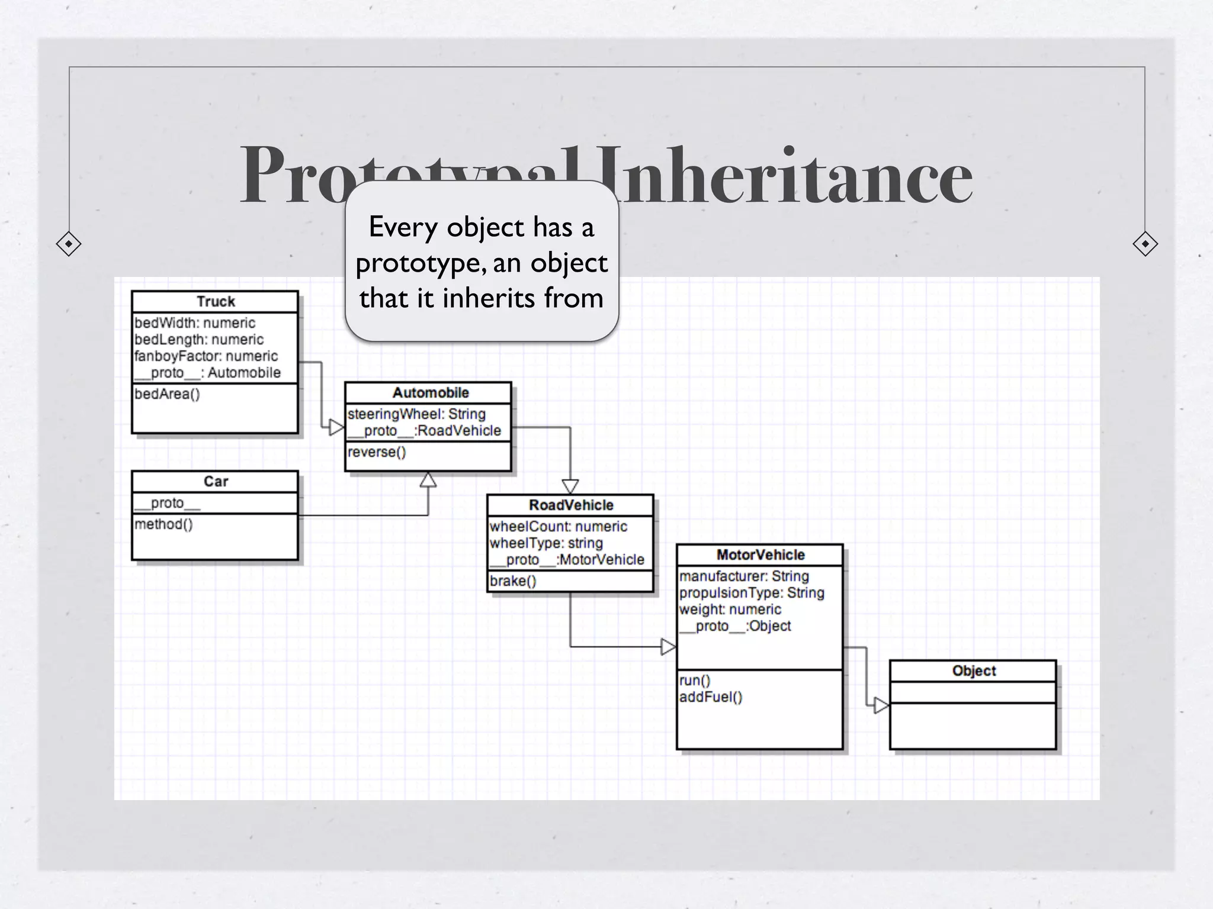Select the Truck class header
1213x909 pixels.
point(216,302)
